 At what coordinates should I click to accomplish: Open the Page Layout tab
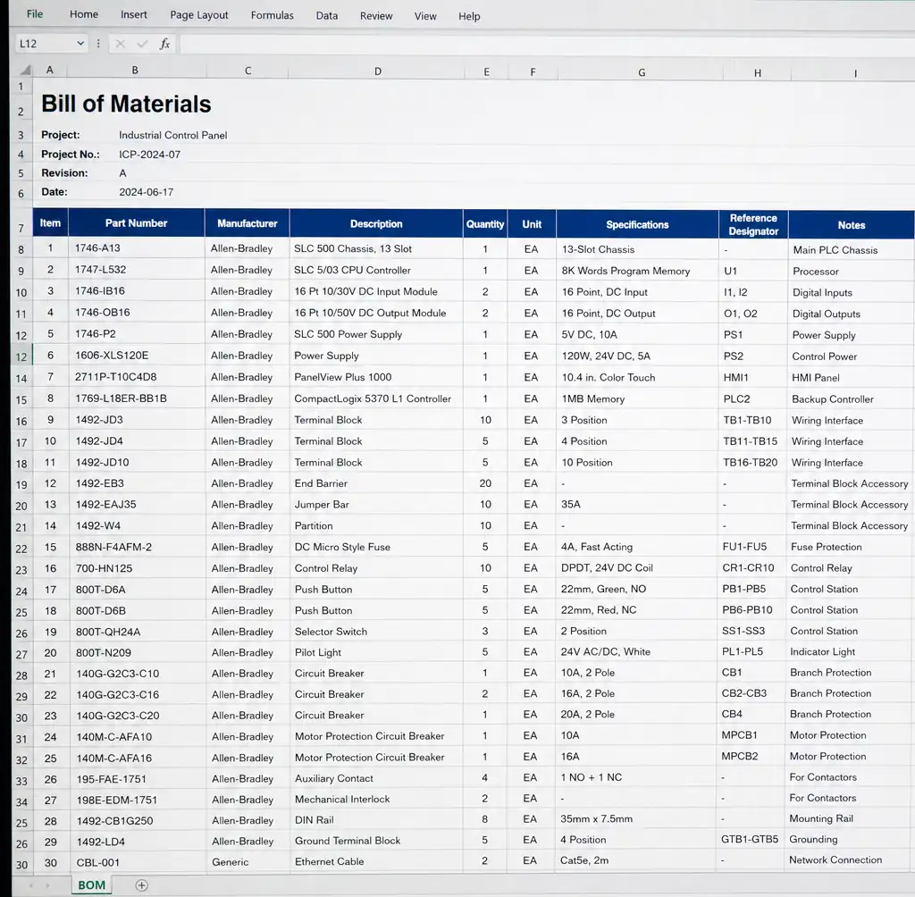tap(199, 15)
